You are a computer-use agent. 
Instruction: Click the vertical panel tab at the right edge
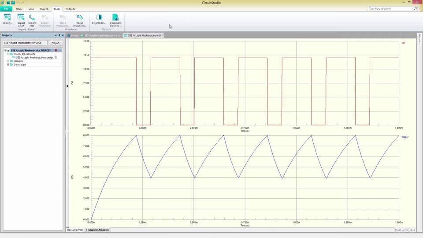point(419,39)
